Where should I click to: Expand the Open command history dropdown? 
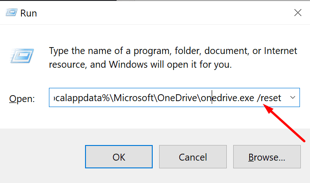(292, 98)
